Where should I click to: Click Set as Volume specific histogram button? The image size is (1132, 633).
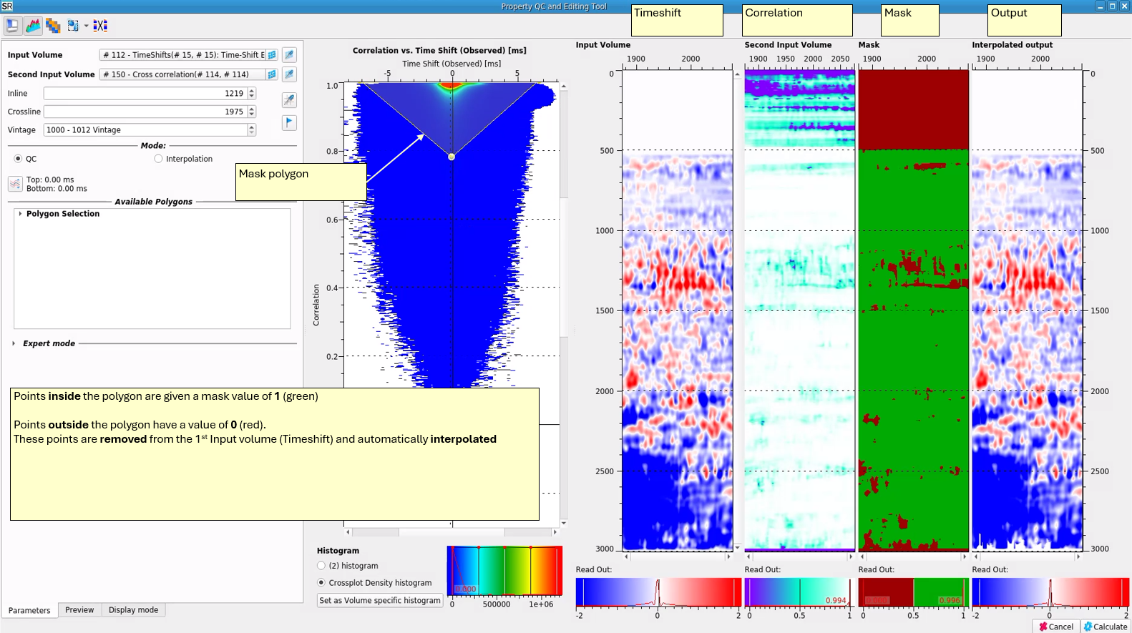pos(379,601)
